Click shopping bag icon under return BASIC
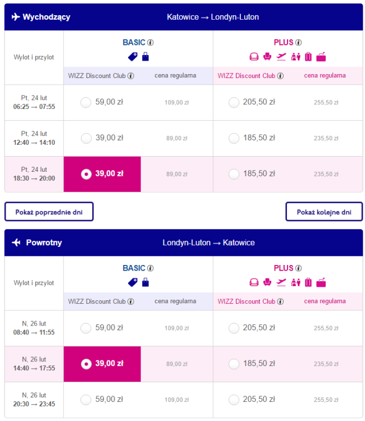Screen dimensions: 365x421 [x=145, y=282]
